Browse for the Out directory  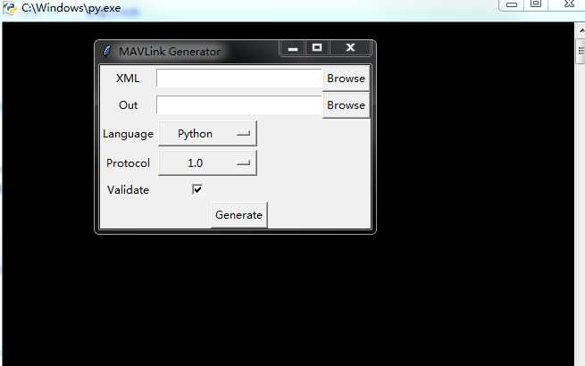tap(346, 105)
